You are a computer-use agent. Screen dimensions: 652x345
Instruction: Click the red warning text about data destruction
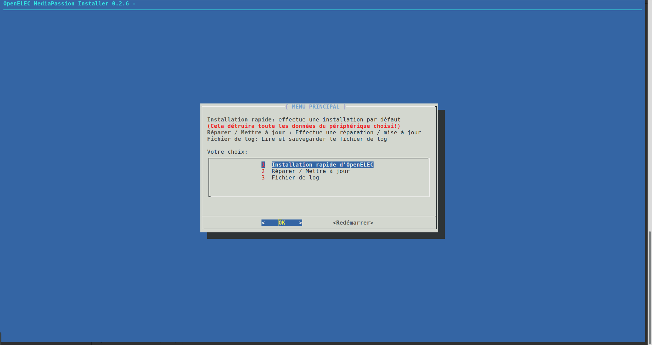coord(304,126)
